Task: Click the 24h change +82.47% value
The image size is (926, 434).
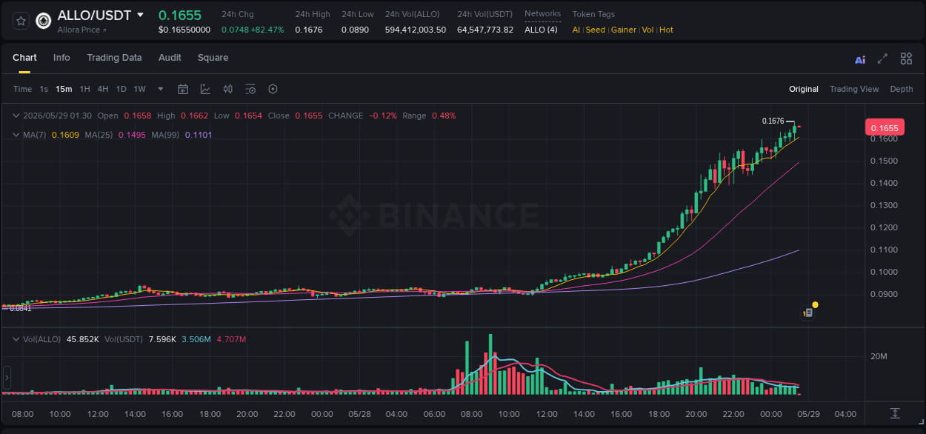Action: 267,30
